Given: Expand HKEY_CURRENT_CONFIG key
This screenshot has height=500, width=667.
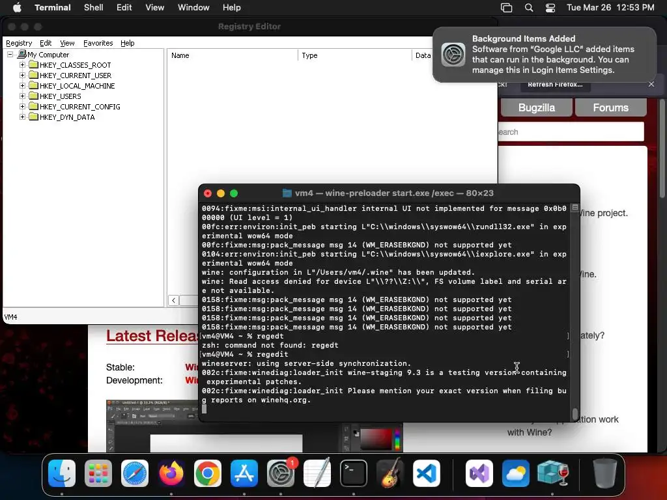Looking at the screenshot, I should pyautogui.click(x=23, y=106).
